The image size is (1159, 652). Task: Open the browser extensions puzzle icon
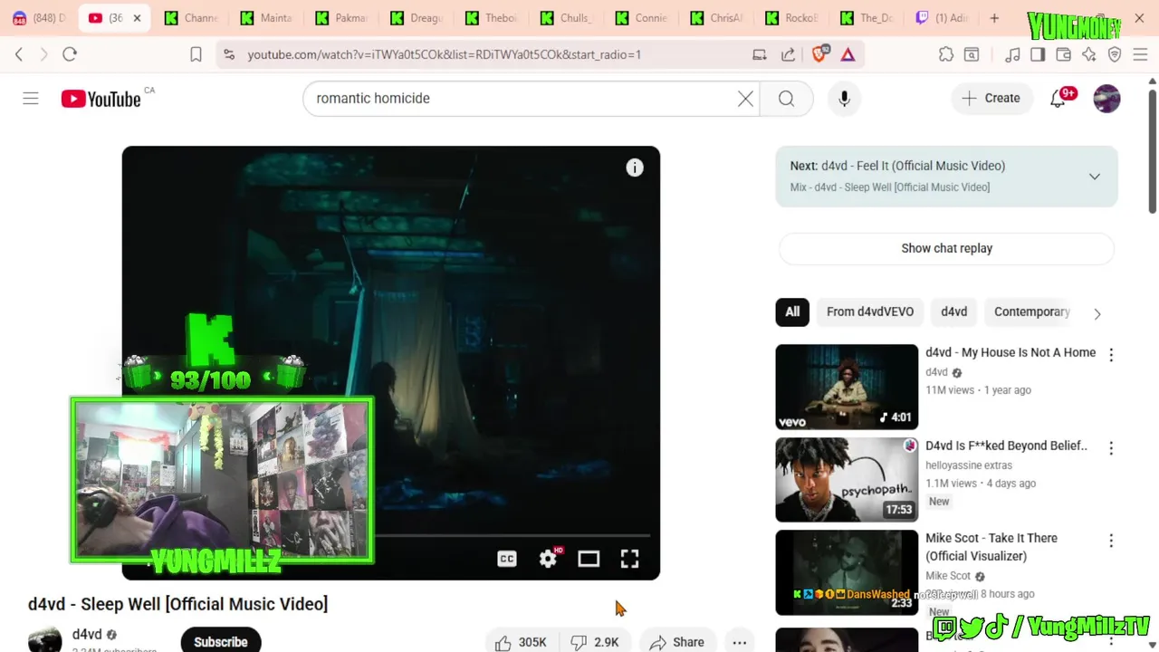(x=946, y=54)
